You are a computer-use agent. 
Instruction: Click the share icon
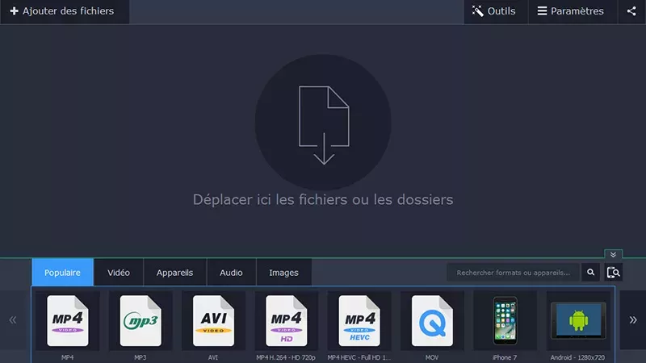[x=631, y=11]
